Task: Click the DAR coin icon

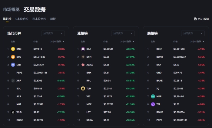Action: 83,49
